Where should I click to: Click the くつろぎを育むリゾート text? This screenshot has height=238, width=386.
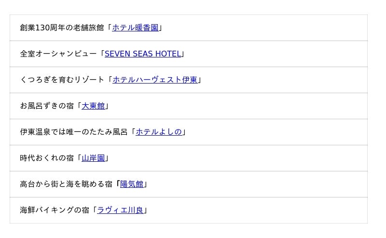(x=62, y=80)
